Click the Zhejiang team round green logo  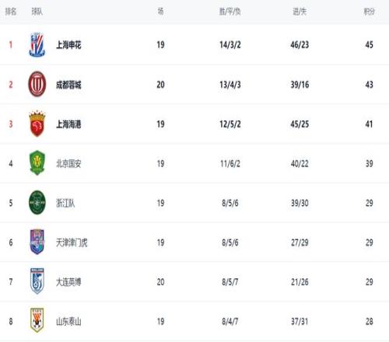(x=37, y=203)
